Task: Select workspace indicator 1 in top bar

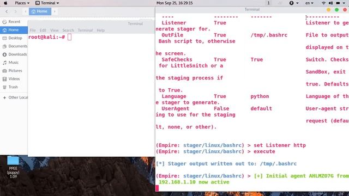Action: (268, 3)
